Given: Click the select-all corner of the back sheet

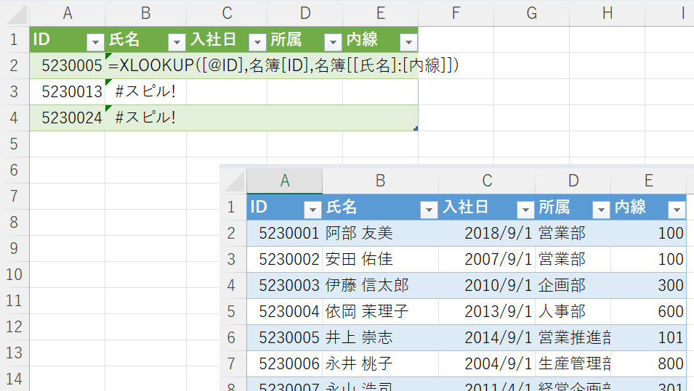Looking at the screenshot, I should point(17,14).
